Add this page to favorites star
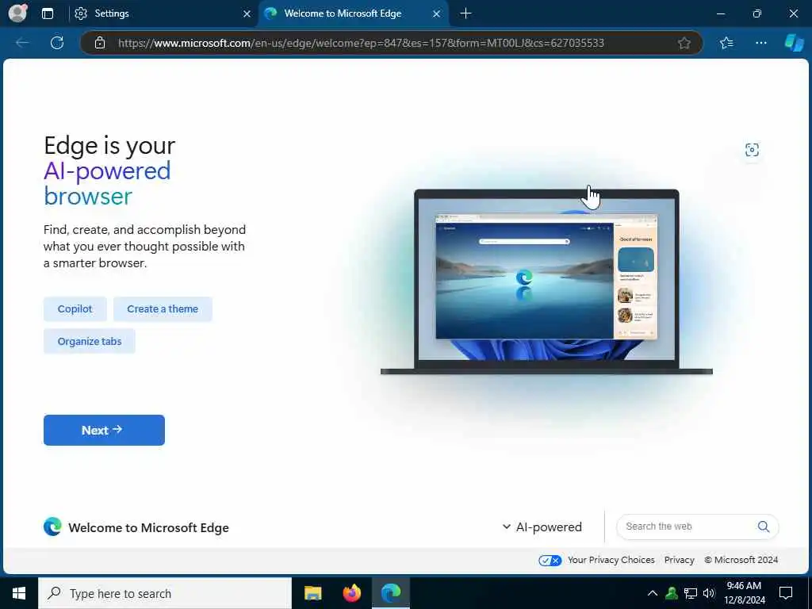Screen dimensions: 812x609 (684, 43)
